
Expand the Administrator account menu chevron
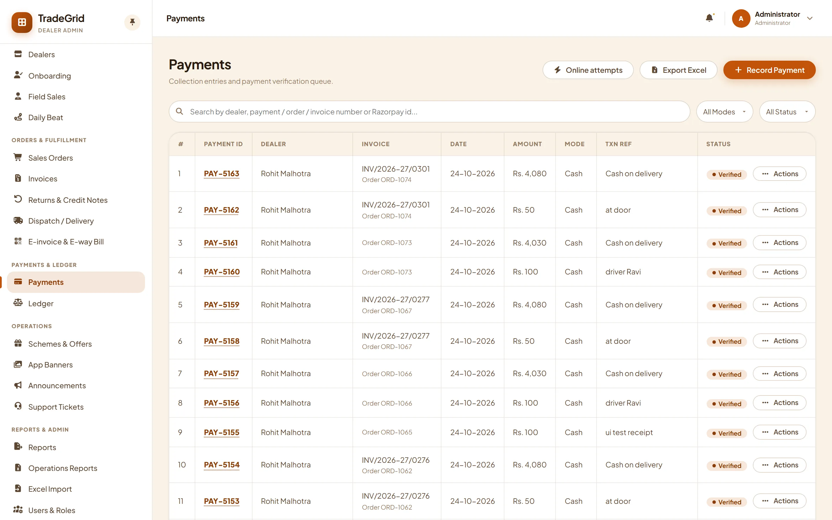[810, 18]
